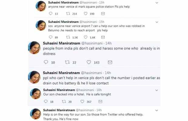
Task: Open the options chevron on the police station tweet
Action: pos(156,2)
